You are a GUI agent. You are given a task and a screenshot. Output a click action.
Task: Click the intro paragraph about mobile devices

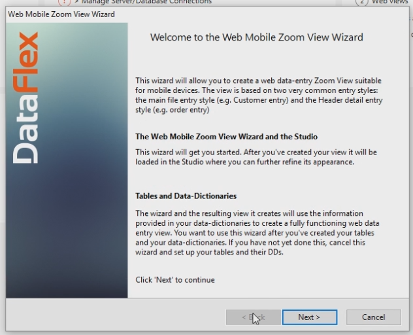pos(259,96)
